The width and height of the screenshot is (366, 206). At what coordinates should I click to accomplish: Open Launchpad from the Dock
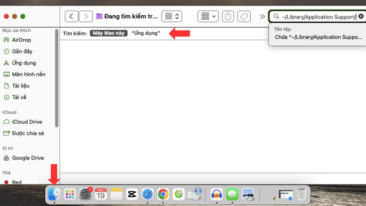click(70, 194)
